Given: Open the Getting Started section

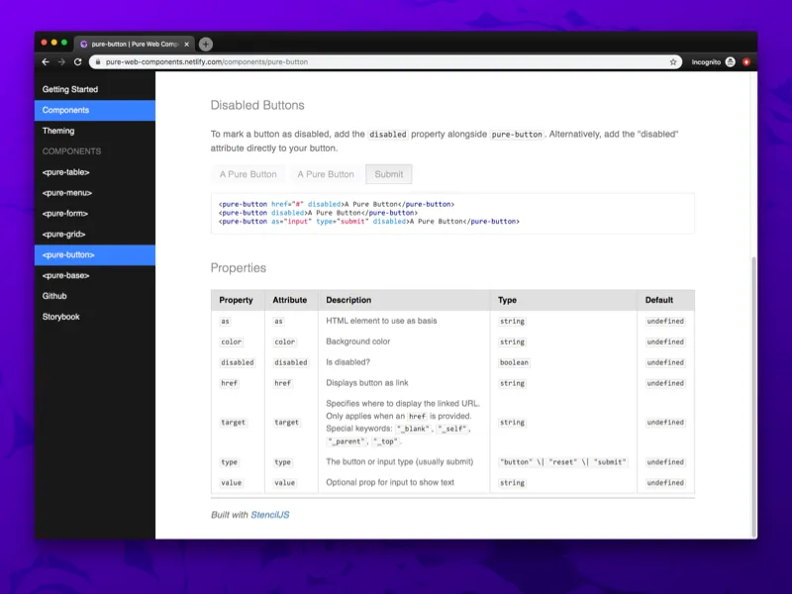Looking at the screenshot, I should (x=73, y=89).
